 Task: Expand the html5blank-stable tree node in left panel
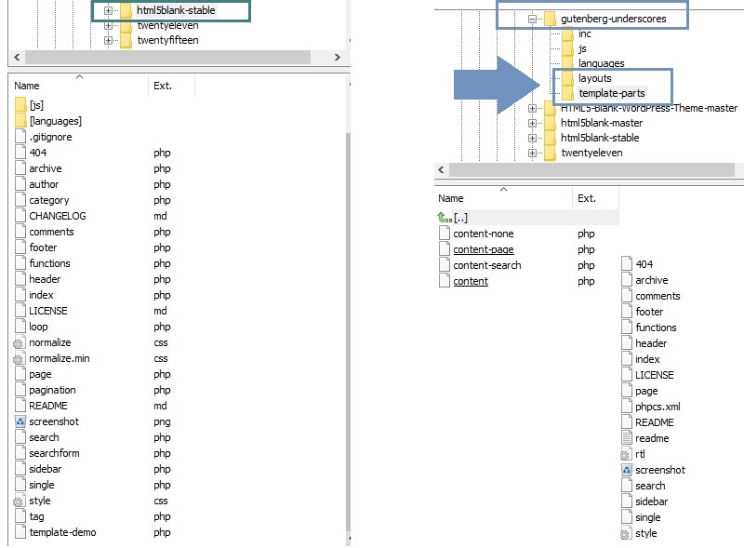(x=108, y=10)
